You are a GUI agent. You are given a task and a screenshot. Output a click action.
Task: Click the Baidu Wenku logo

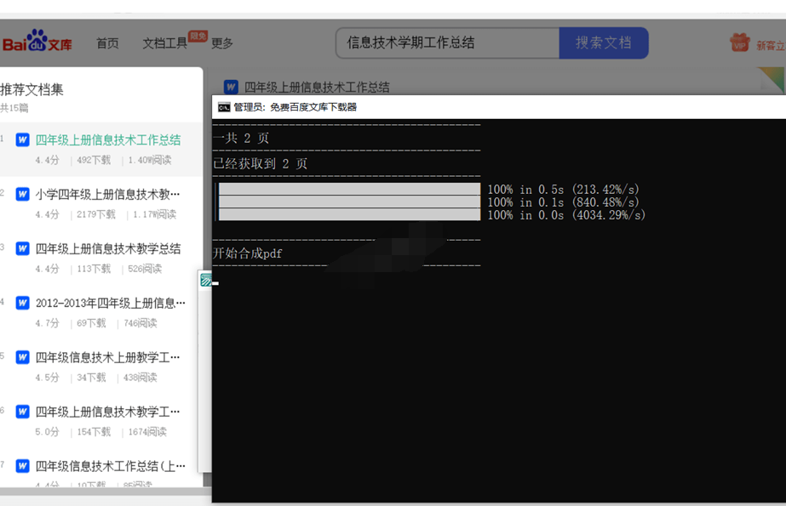[37, 43]
